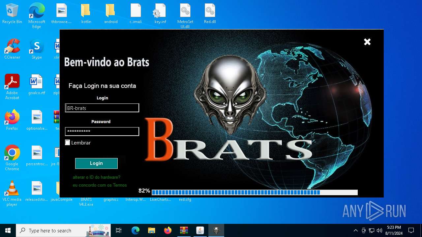Select MetroSetUI.dll file icon
The image size is (422, 237).
tap(185, 16)
